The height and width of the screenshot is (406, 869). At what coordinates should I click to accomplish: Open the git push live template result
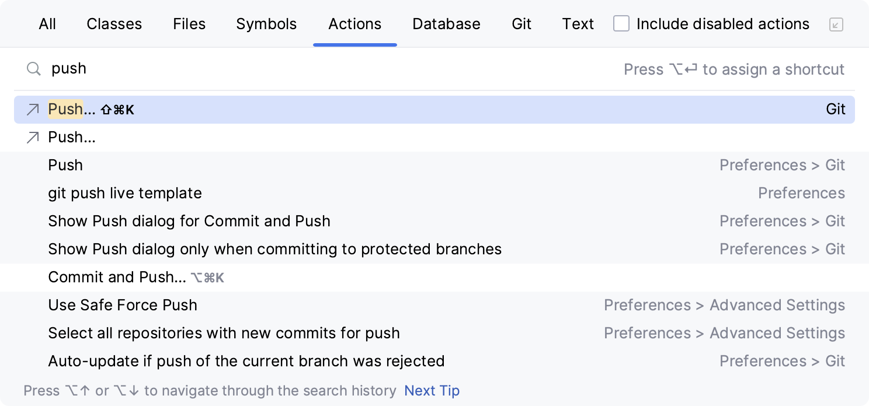(125, 193)
